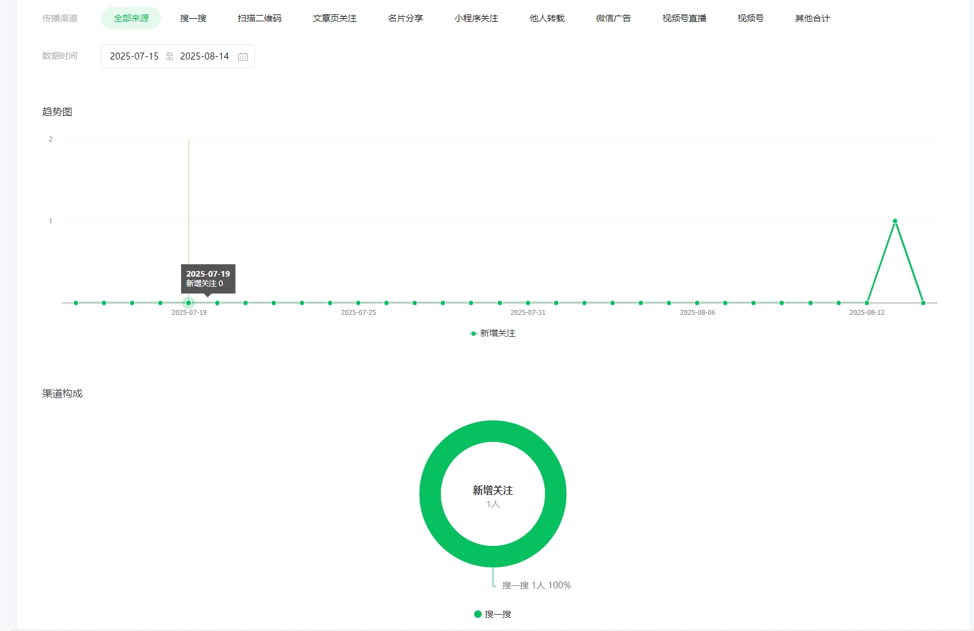Select the 全部来源 channel tab

point(131,18)
